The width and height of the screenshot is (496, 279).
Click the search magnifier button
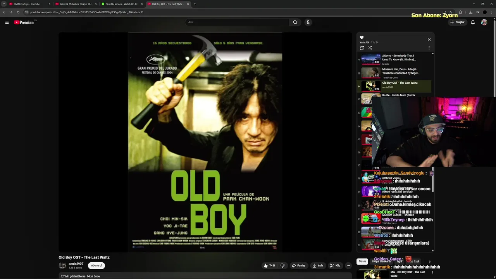tap(295, 22)
